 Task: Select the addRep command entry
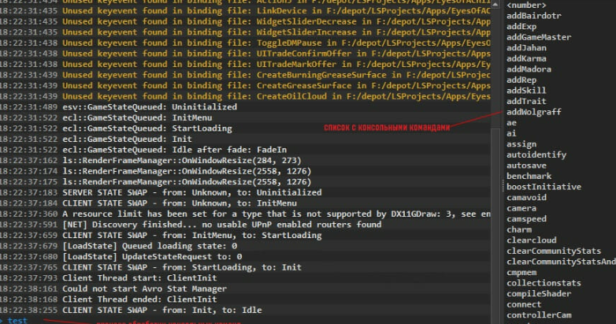click(521, 80)
